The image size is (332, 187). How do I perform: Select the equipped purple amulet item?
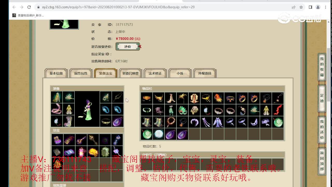pyautogui.click(x=118, y=121)
